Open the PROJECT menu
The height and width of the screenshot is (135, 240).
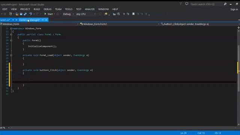(x=25, y=9)
